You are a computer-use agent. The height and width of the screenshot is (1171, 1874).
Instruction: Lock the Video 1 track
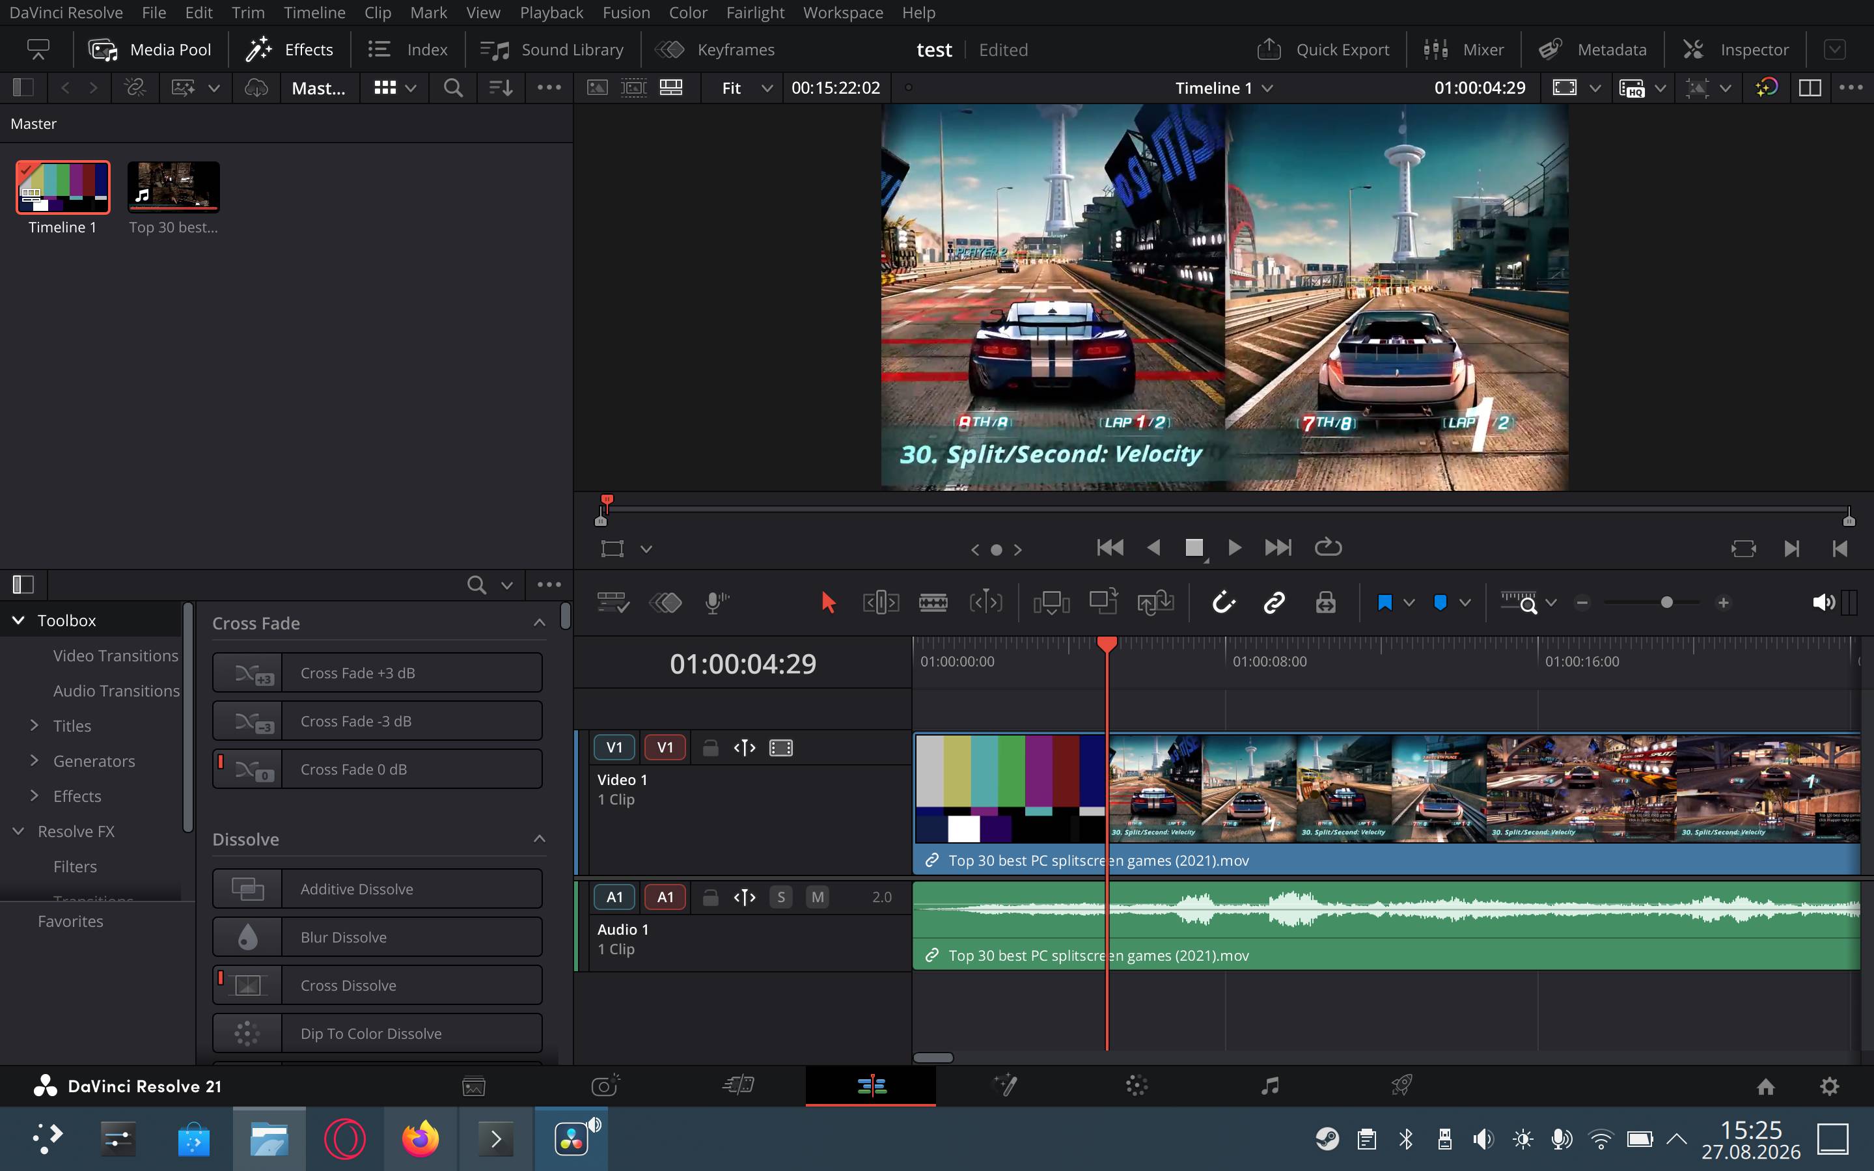point(710,748)
